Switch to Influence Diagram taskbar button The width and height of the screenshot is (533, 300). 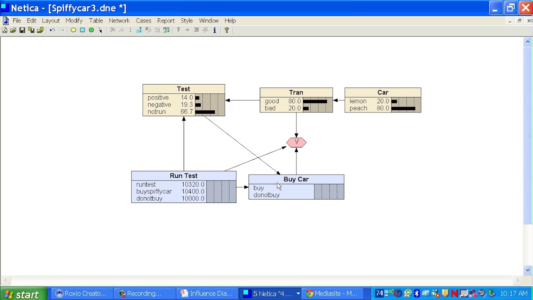click(207, 293)
